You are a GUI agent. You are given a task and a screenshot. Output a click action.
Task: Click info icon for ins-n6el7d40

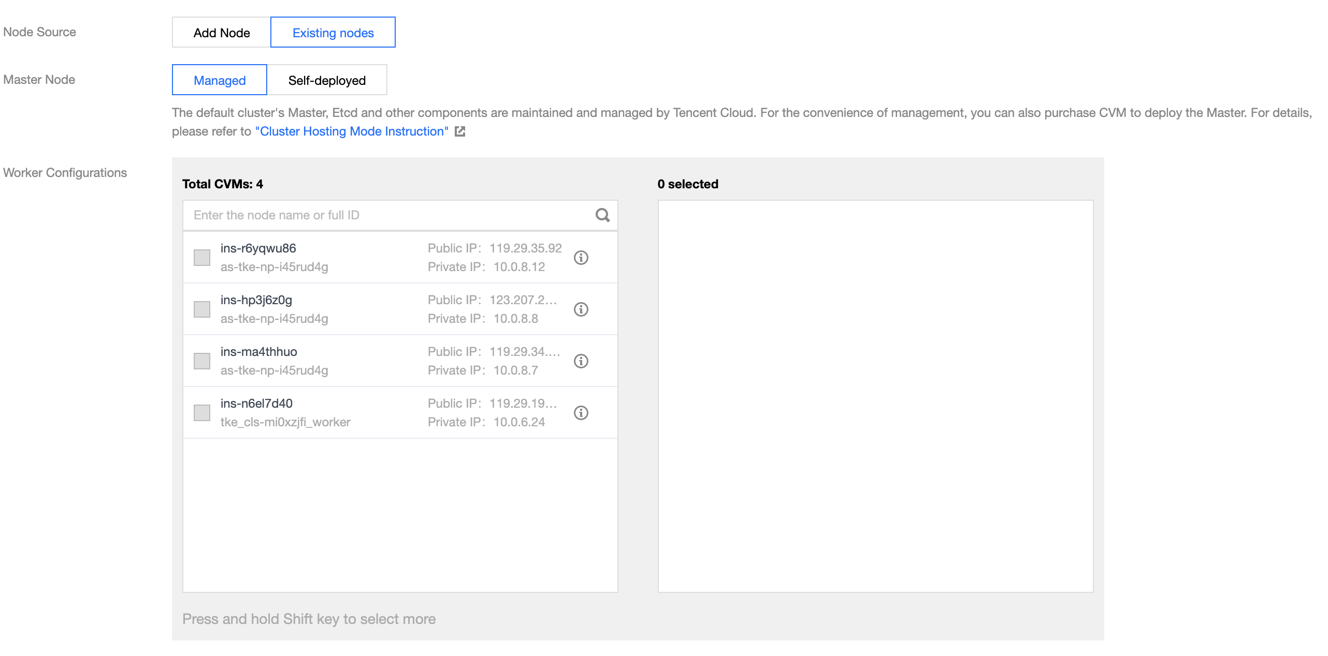click(x=581, y=413)
